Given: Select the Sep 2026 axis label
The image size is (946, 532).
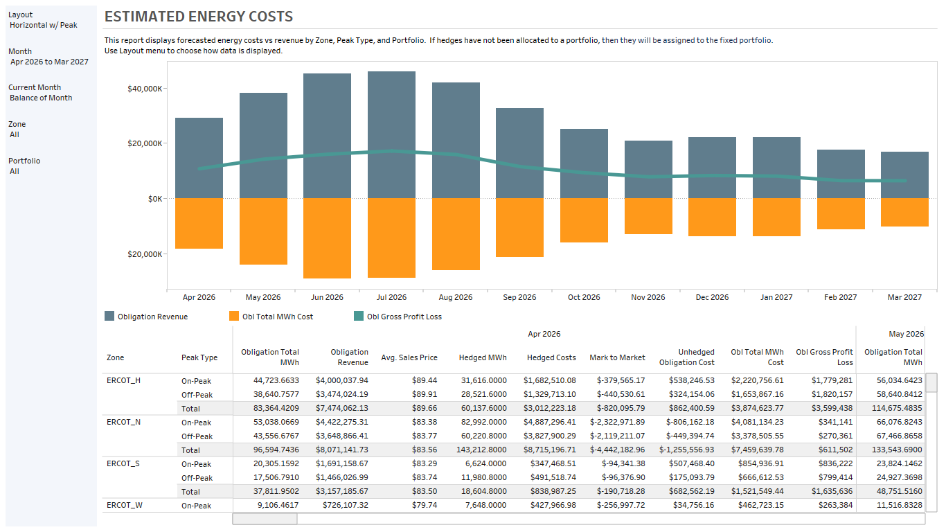Looking at the screenshot, I should pyautogui.click(x=519, y=297).
